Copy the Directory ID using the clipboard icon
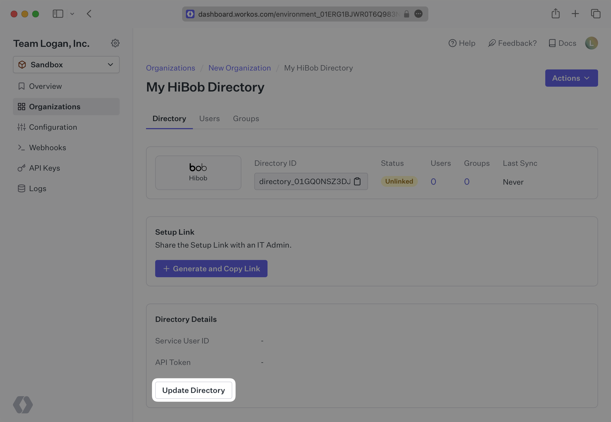 click(357, 181)
